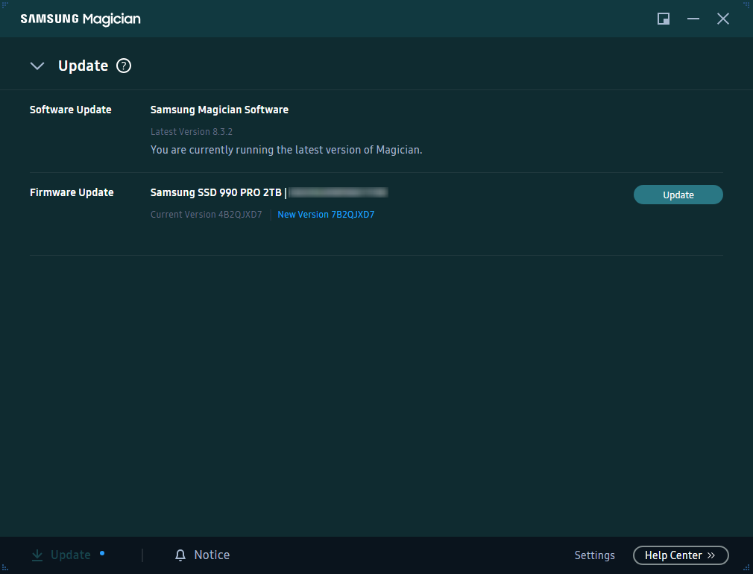
Task: Click the Latest Version 8.3.2 text
Action: [191, 132]
